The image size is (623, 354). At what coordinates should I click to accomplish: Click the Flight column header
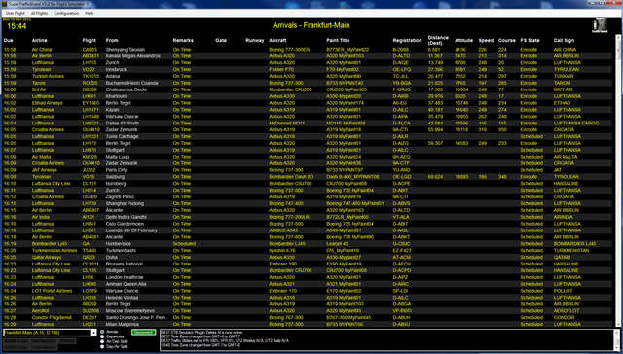(89, 41)
